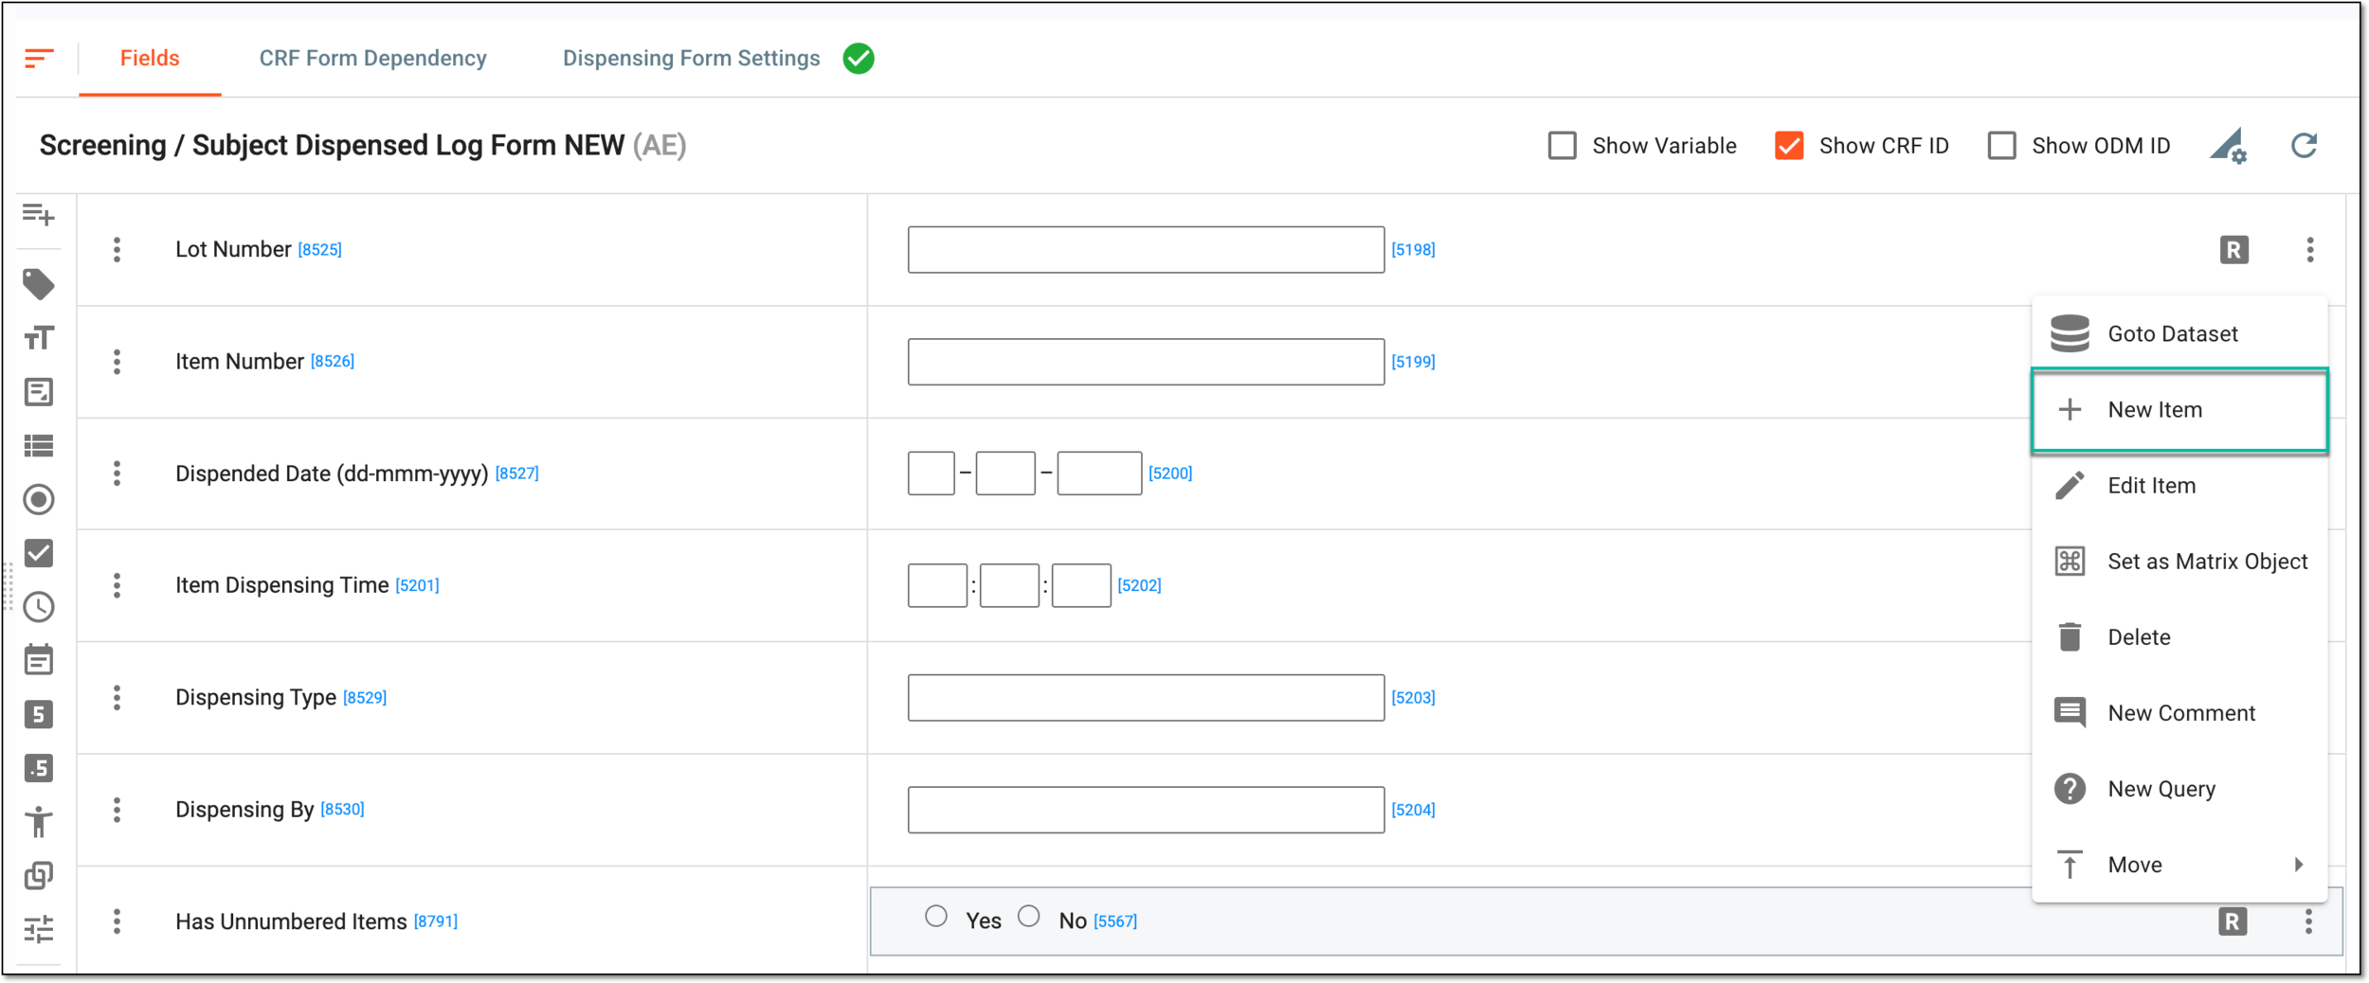Click the [5198] CRF ID link
Image resolution: width=2369 pixels, height=983 pixels.
pos(1413,250)
